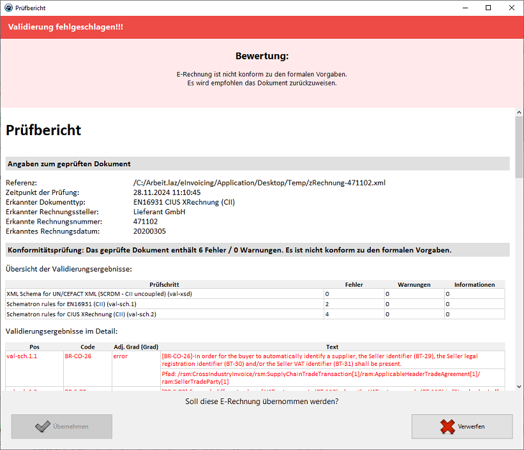Click the Prüfbericht window icon in title bar
The height and width of the screenshot is (450, 524).
point(8,8)
